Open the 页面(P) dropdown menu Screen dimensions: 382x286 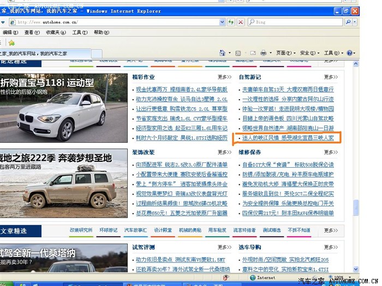click(x=284, y=53)
